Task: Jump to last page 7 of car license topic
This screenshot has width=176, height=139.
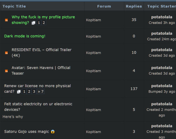Action: [41, 92]
